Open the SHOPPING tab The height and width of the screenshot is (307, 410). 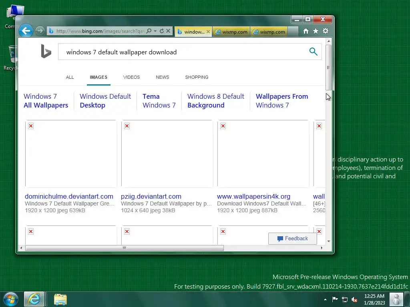(x=197, y=77)
